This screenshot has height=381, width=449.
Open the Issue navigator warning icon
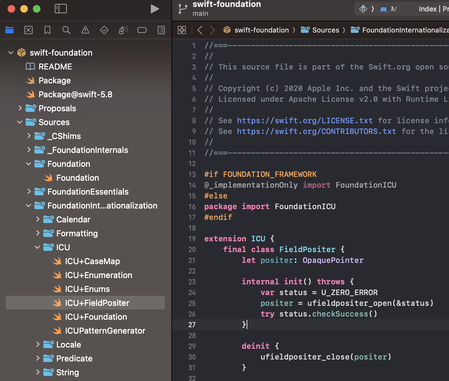click(85, 30)
